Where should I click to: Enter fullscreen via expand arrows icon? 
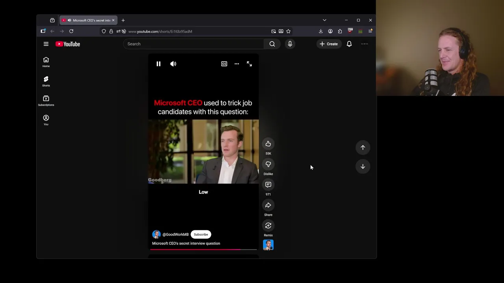pos(249,64)
